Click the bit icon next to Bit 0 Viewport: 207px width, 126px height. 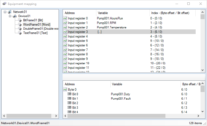pos(69,94)
